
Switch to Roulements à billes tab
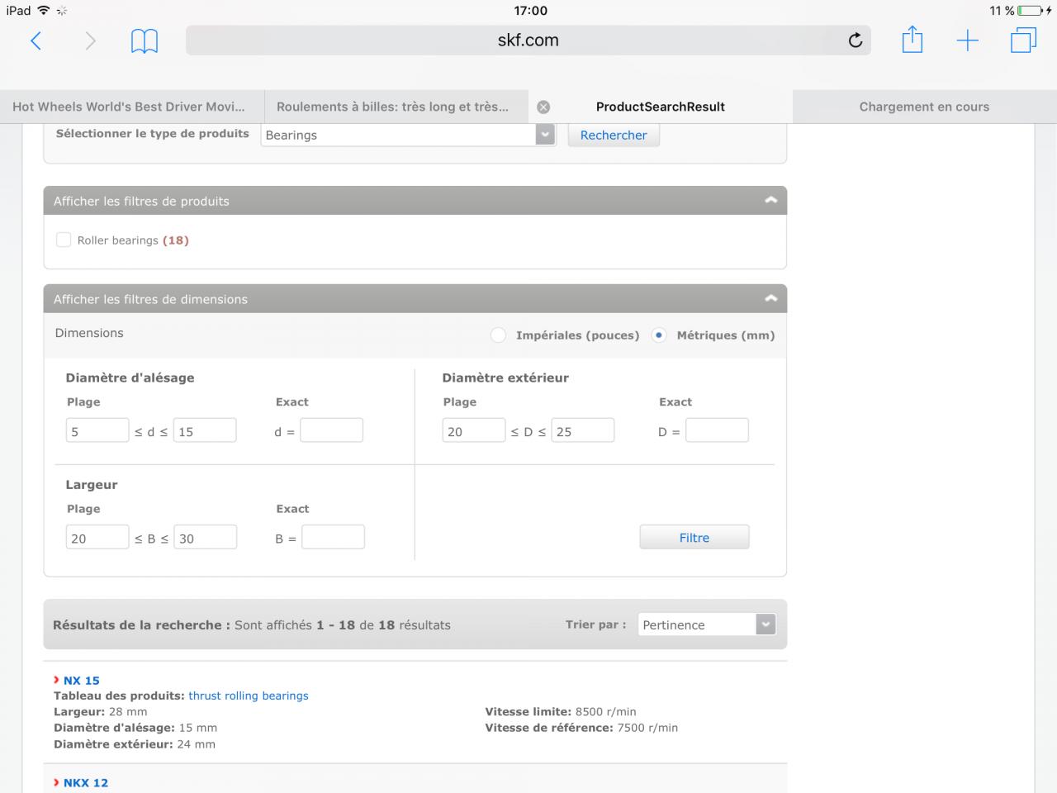pyautogui.click(x=396, y=107)
